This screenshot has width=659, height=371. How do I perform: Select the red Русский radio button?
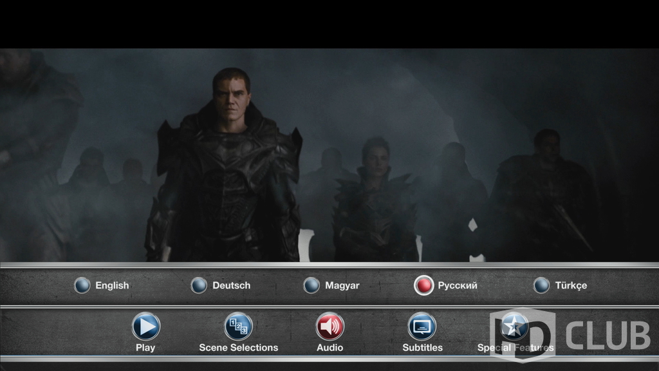point(423,285)
